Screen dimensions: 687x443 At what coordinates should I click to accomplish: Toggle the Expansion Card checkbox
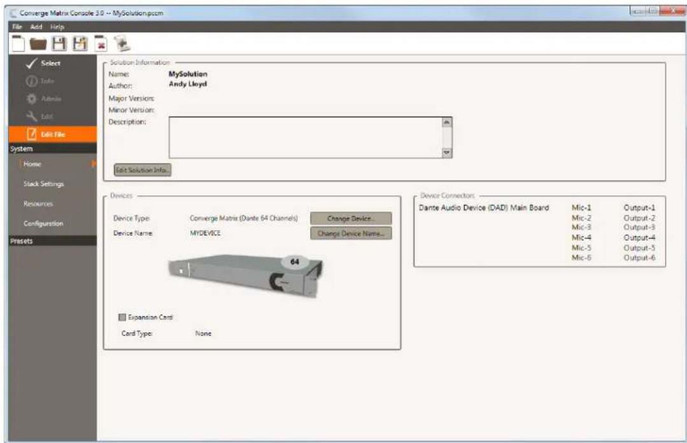pos(122,317)
